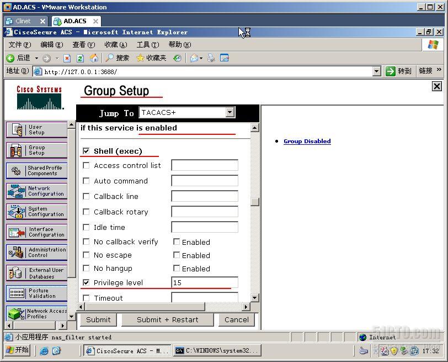448x362 pixels.
Task: Click the Access control list text field
Action: tap(205, 165)
